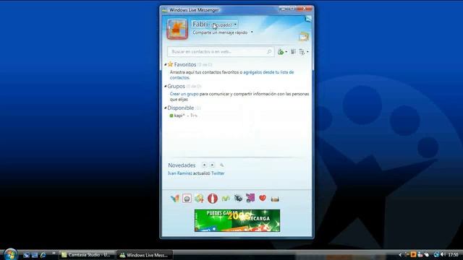
Task: Click the 'Ivan Ramirez' link
Action: click(x=180, y=173)
